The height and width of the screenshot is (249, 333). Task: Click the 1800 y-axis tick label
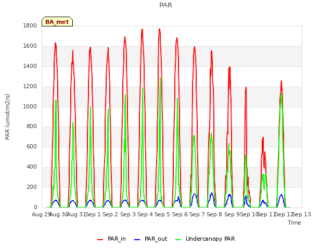[x=30, y=26]
